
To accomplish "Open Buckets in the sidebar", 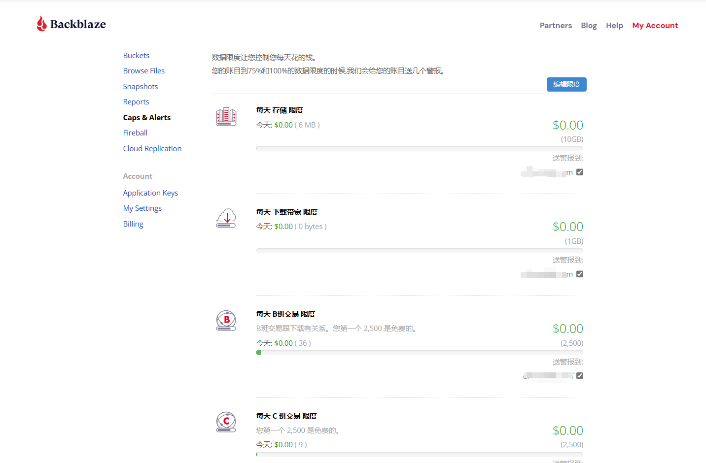I will point(136,56).
